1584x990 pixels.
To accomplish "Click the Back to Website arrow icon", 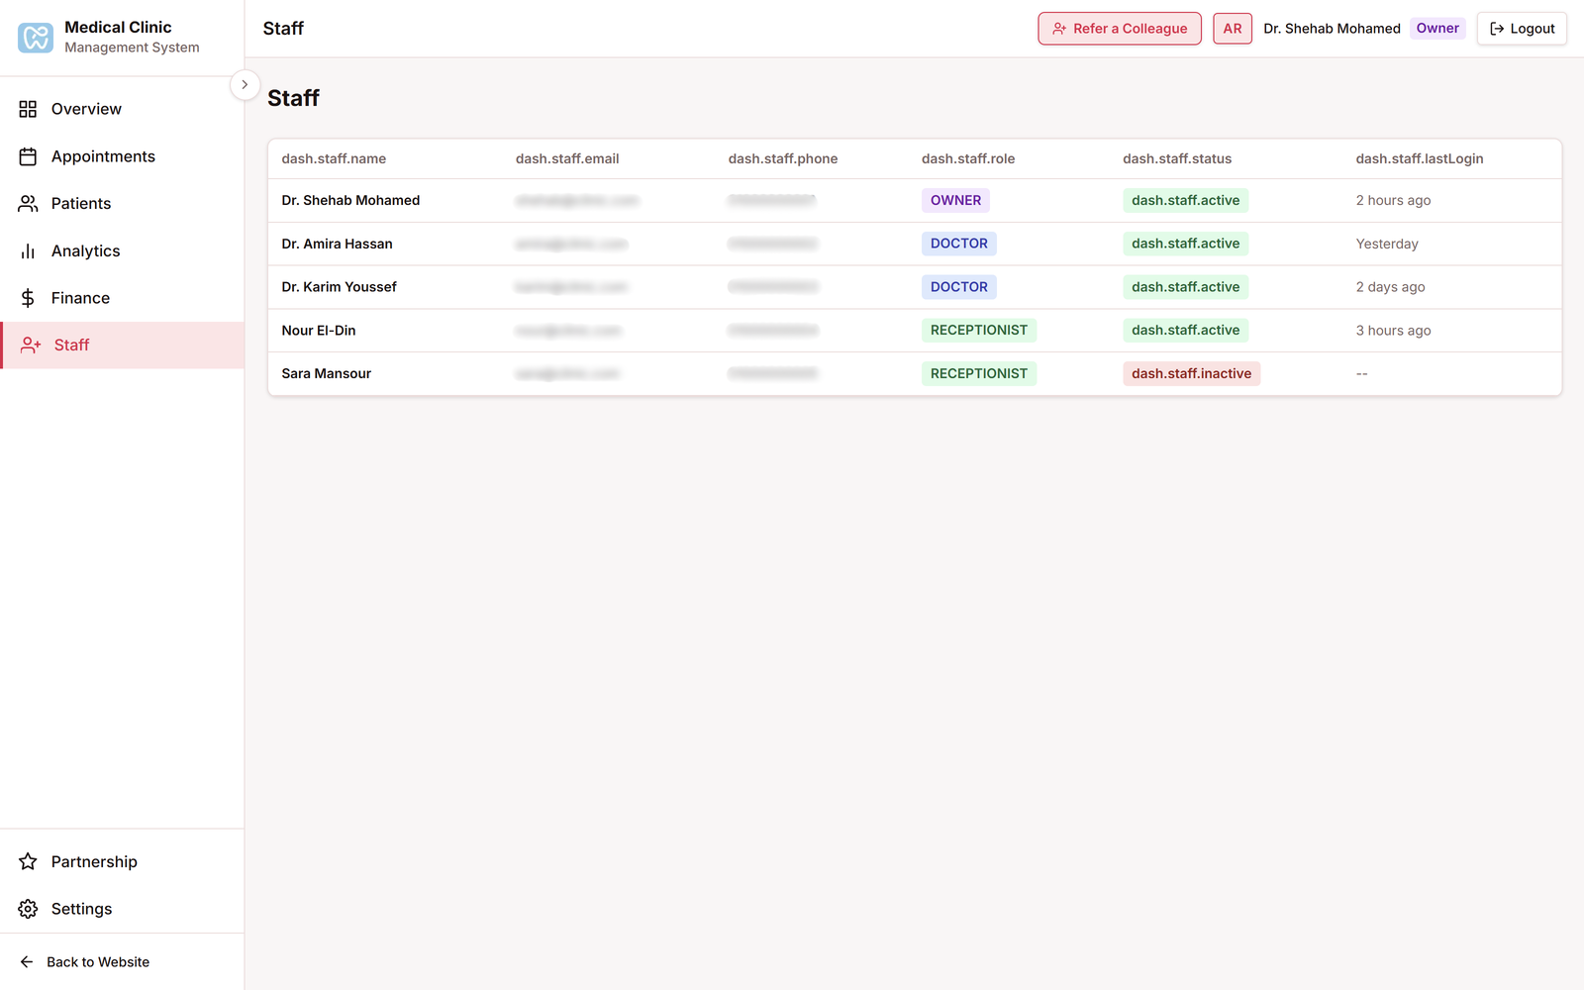I will 27,962.
